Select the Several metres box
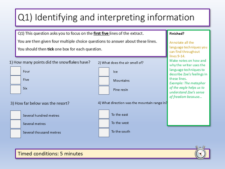Image resolution: width=225 pixels, height=169 pixels. click(x=16, y=124)
